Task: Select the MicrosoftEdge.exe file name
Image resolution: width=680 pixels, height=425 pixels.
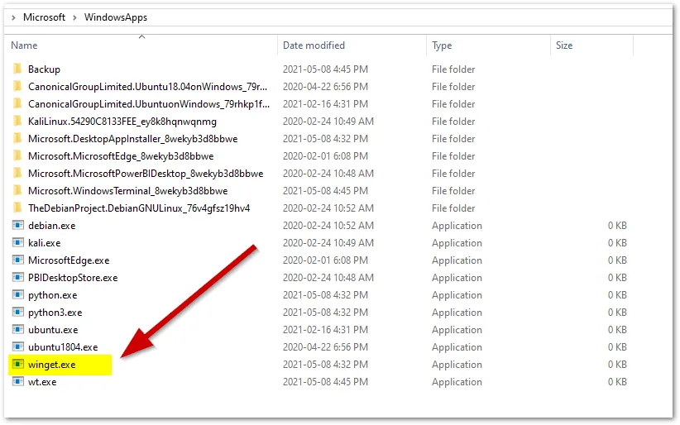Action: [69, 260]
